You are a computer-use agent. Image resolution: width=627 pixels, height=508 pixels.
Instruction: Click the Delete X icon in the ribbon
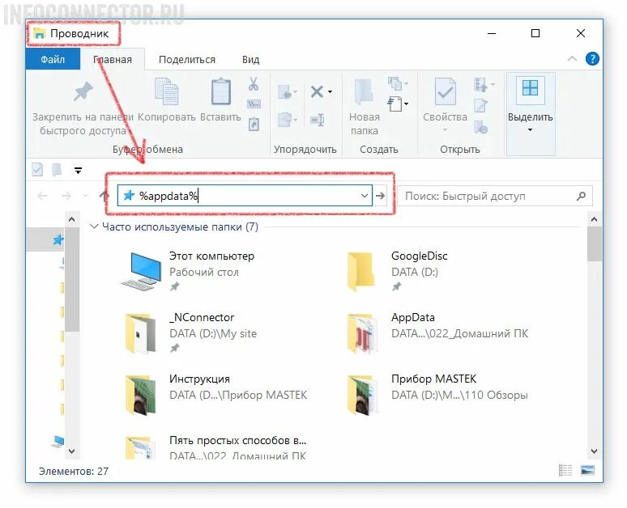[317, 92]
